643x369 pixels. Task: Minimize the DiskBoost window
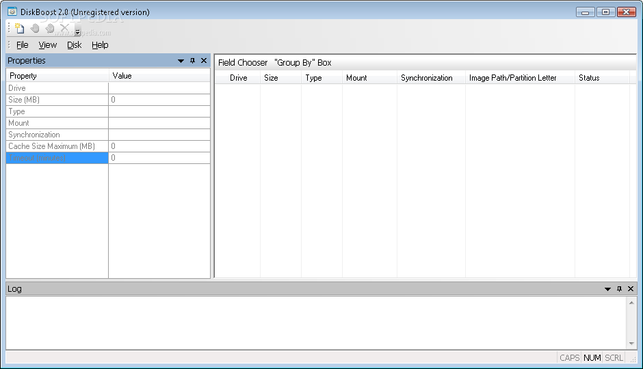[585, 12]
